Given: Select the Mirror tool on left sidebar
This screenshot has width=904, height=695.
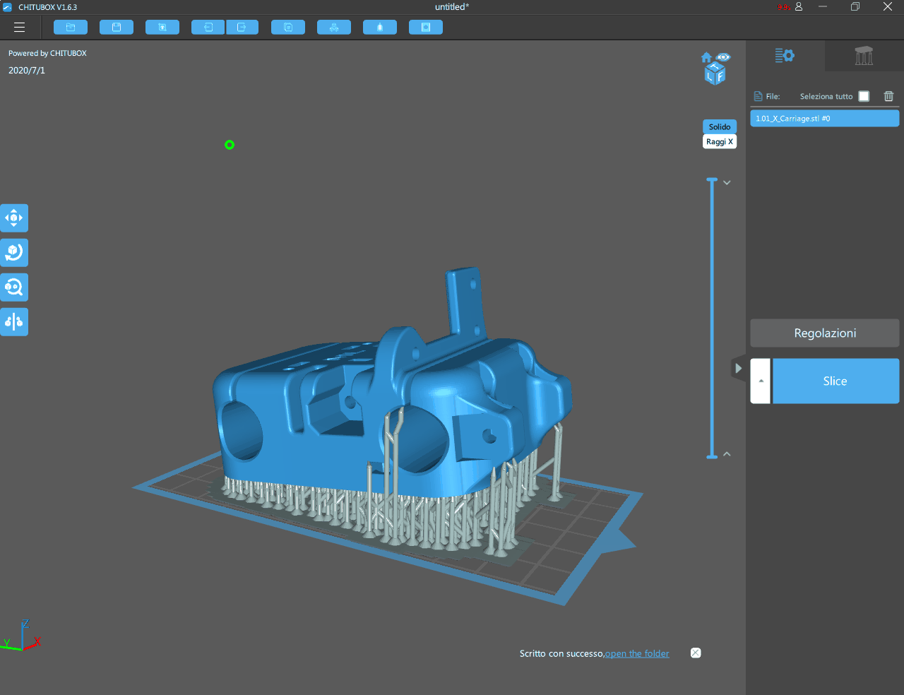Looking at the screenshot, I should pos(14,322).
